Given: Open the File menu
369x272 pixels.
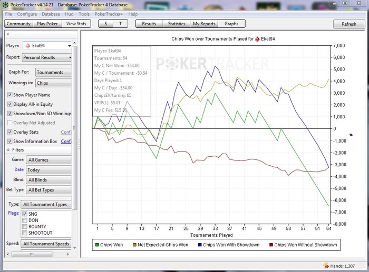Looking at the screenshot, I should click(8, 14).
